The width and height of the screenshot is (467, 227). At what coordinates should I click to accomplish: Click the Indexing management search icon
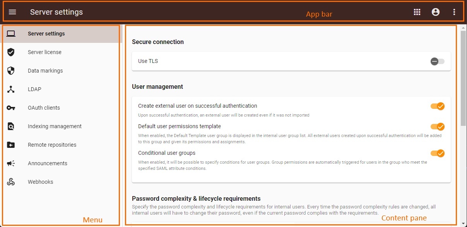click(x=11, y=126)
